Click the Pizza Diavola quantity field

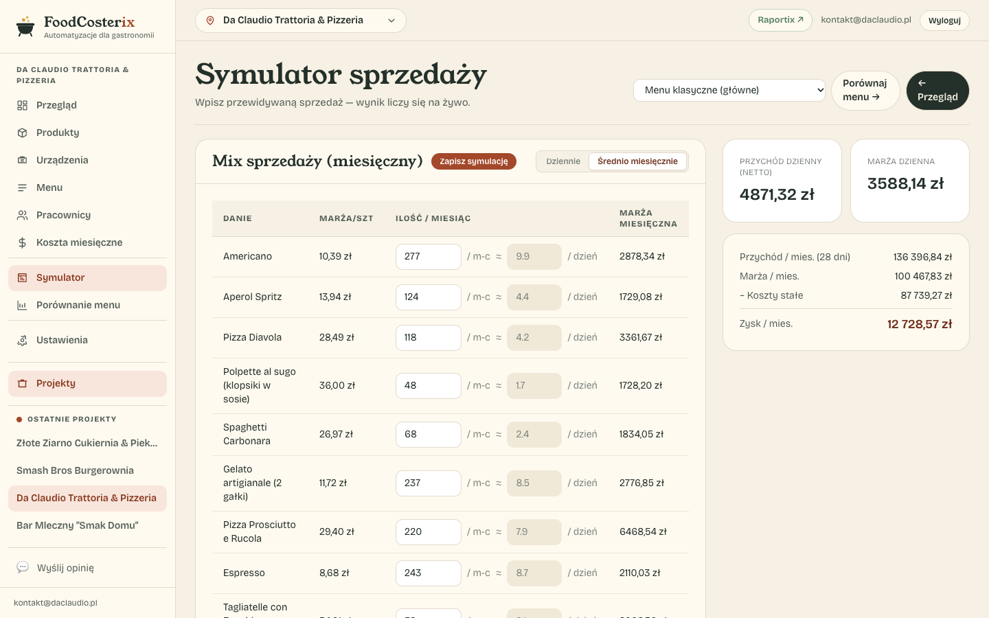[x=429, y=338]
